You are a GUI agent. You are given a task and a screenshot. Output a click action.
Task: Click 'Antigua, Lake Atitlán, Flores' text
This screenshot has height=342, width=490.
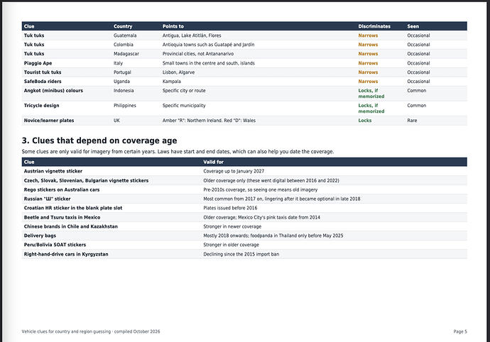[192, 35]
